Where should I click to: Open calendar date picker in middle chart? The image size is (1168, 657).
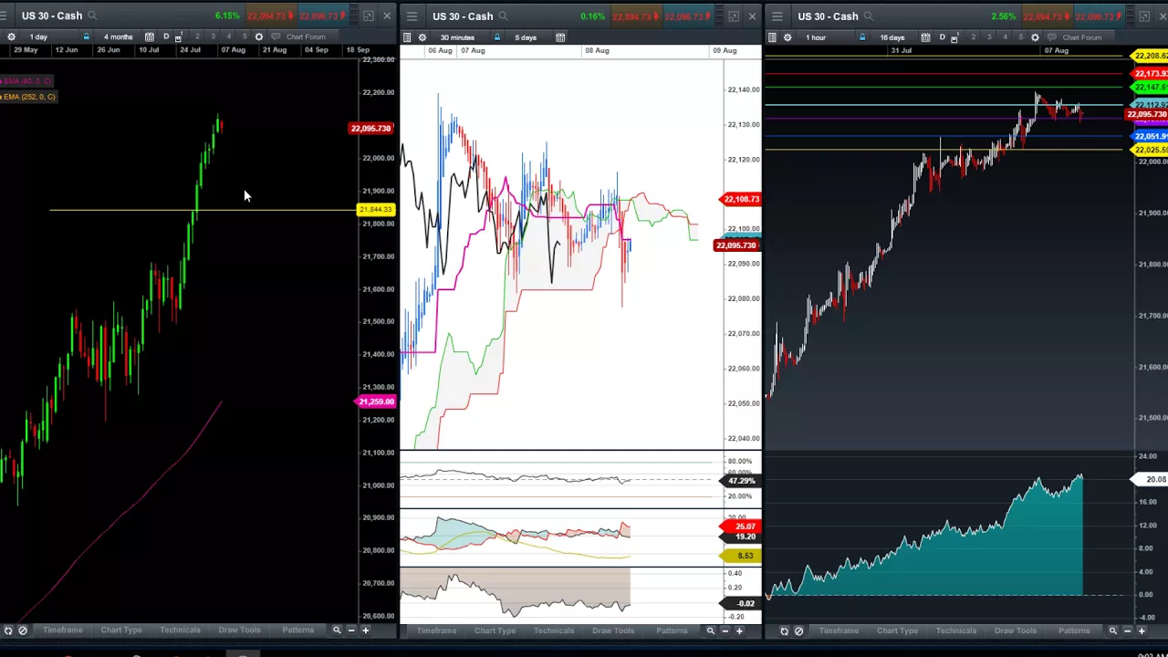[x=560, y=37]
